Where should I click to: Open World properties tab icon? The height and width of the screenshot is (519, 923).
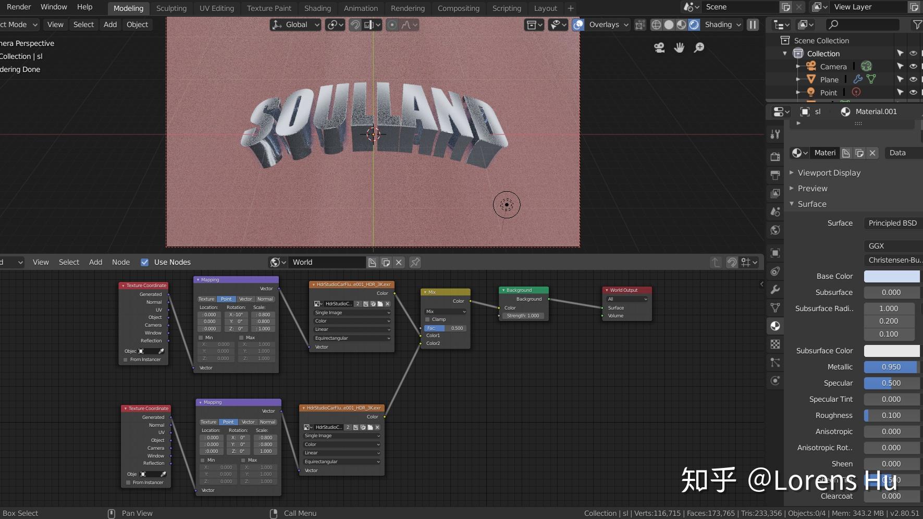(776, 230)
